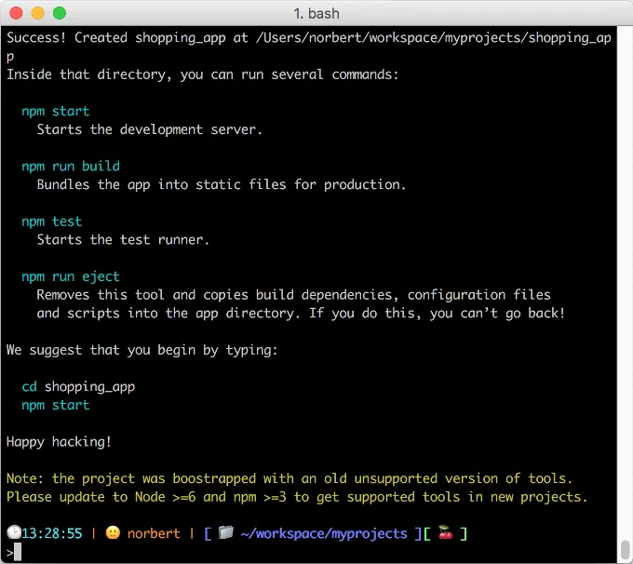
Task: Click 'Success! Created shopping_app' line
Action: coord(309,38)
